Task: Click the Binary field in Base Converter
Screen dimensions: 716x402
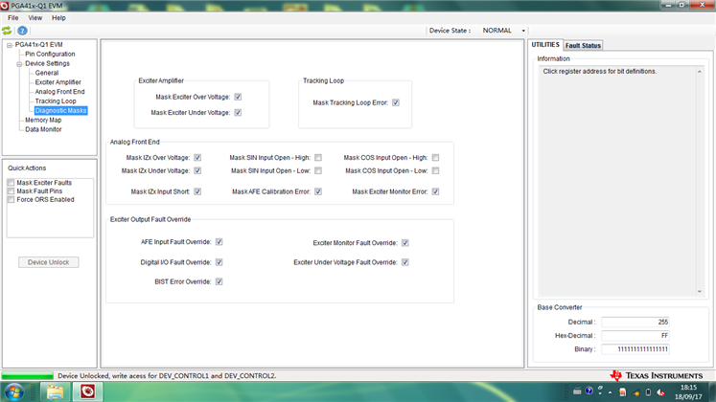Action: coord(635,349)
